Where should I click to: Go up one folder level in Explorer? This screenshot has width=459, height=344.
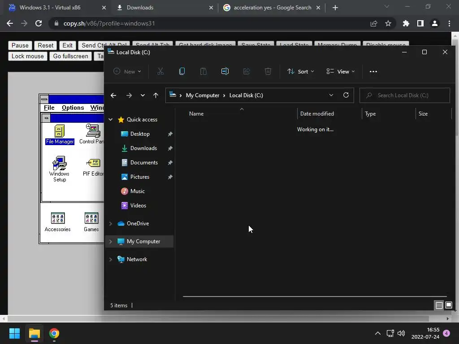(x=156, y=95)
